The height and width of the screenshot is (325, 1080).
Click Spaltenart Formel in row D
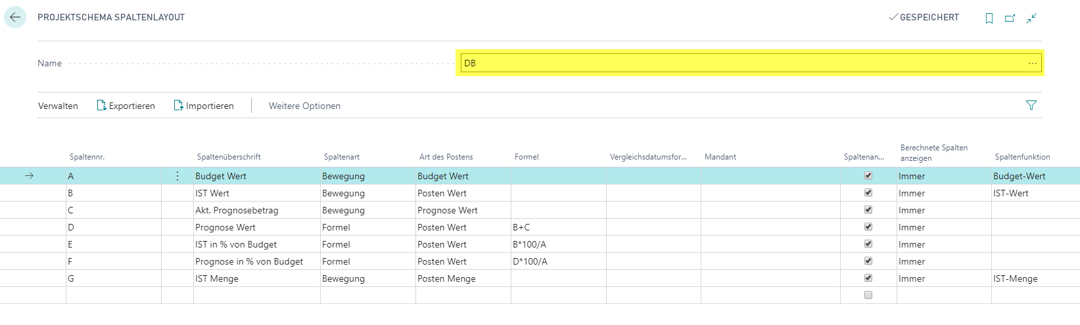tap(368, 227)
